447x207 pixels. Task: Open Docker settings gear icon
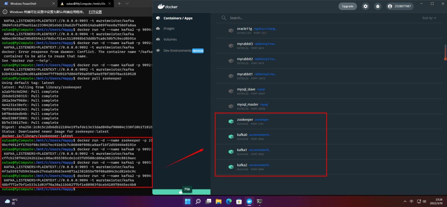[x=365, y=6]
